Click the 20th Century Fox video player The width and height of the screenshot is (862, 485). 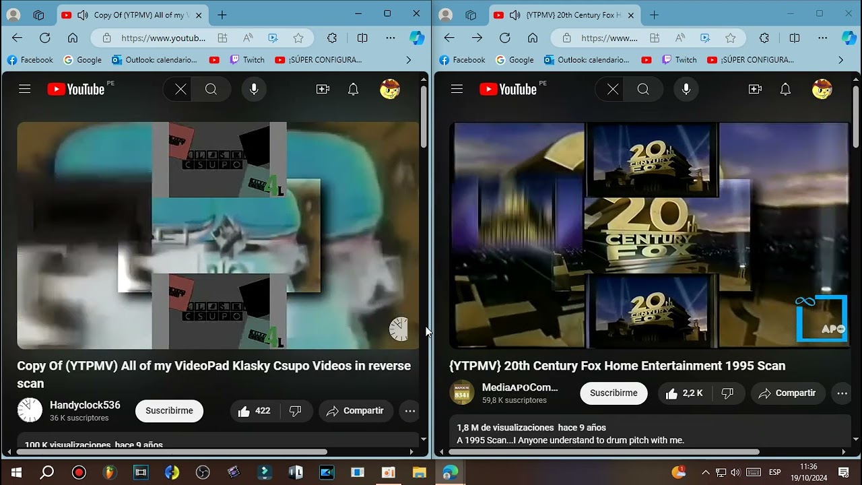pos(651,235)
